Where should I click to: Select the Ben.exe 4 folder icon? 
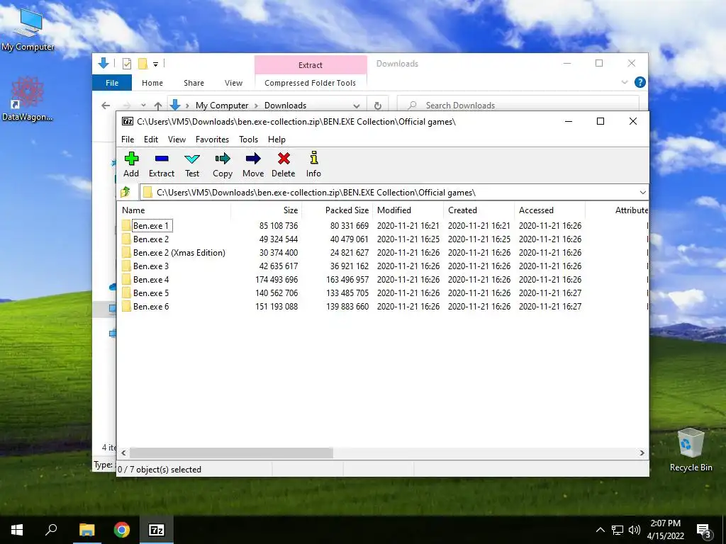tap(126, 279)
